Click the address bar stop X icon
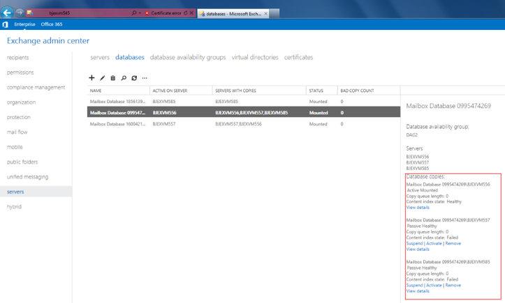 click(x=191, y=13)
